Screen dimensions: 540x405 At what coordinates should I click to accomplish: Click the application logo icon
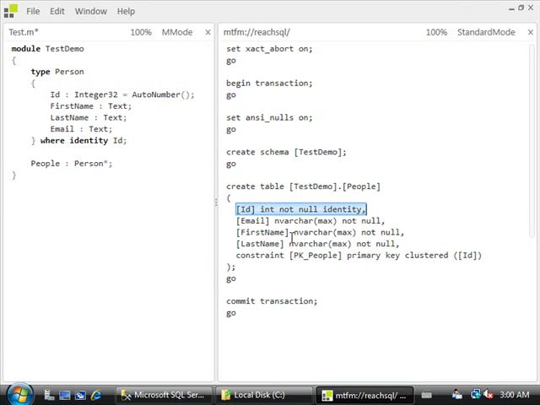pos(11,11)
